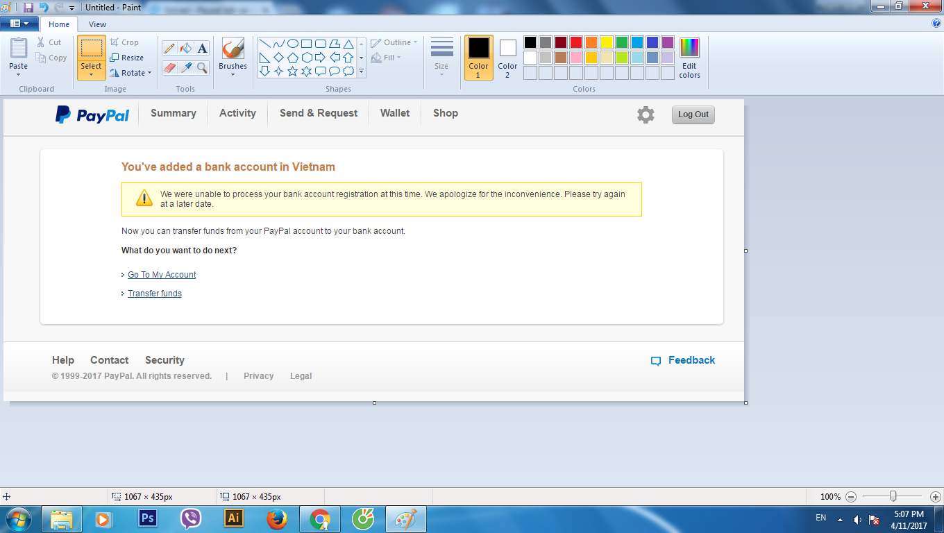Choose the Pentagon shape

pos(292,57)
